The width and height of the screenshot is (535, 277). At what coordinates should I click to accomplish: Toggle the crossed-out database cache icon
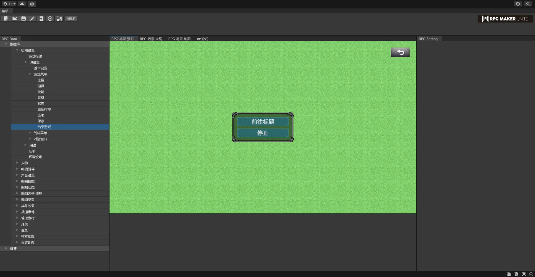(x=516, y=274)
